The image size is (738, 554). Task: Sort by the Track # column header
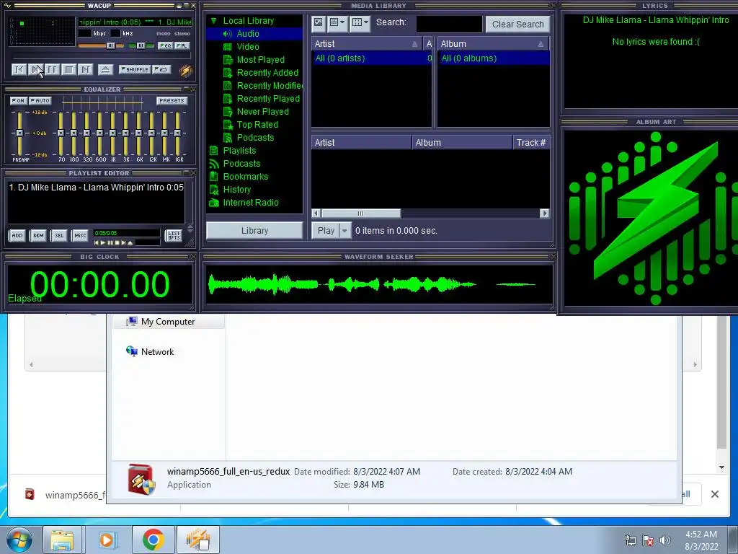[531, 143]
